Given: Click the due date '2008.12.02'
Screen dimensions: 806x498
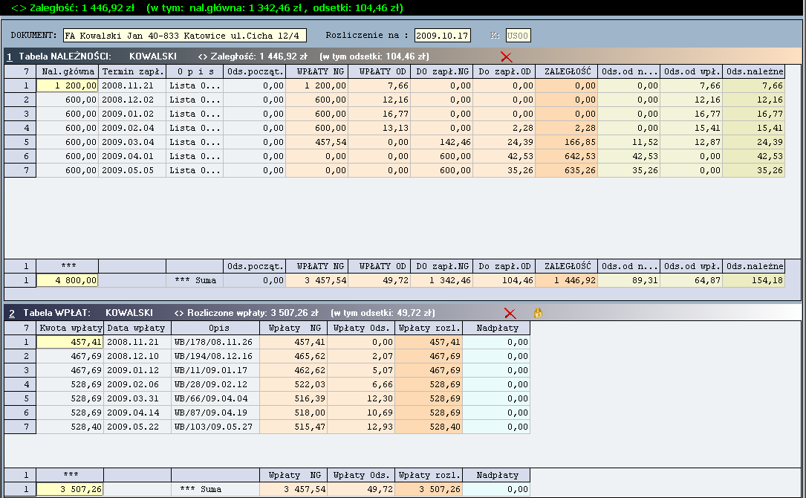Looking at the screenshot, I should (x=133, y=100).
